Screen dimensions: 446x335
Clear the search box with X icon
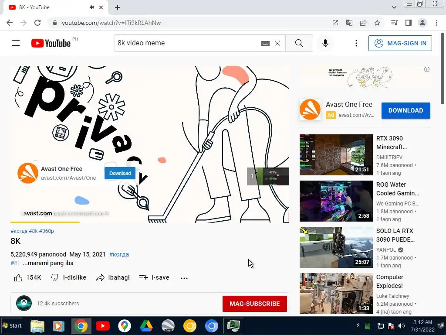277,43
